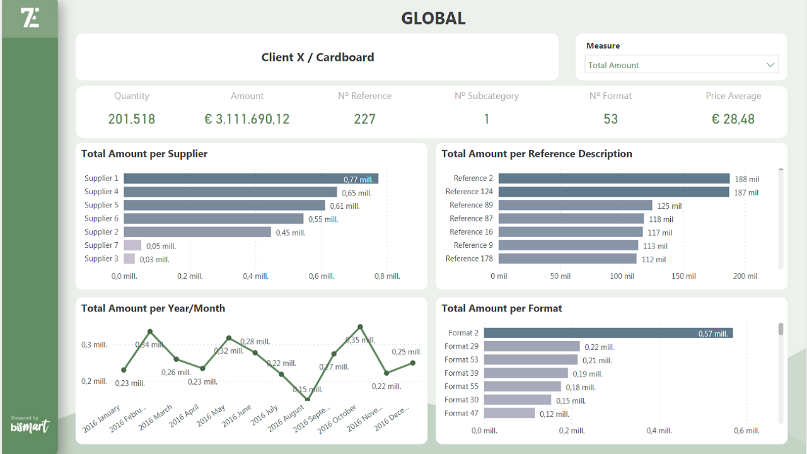Select the Reference 2 bar
This screenshot has width=807, height=454.
(613, 179)
